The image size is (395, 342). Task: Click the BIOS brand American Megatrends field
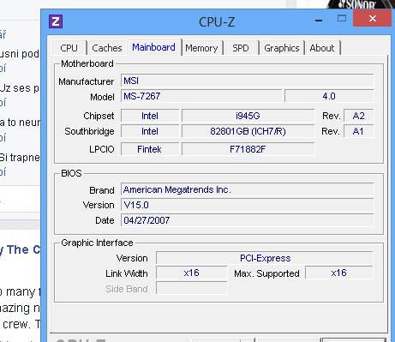[248, 189]
